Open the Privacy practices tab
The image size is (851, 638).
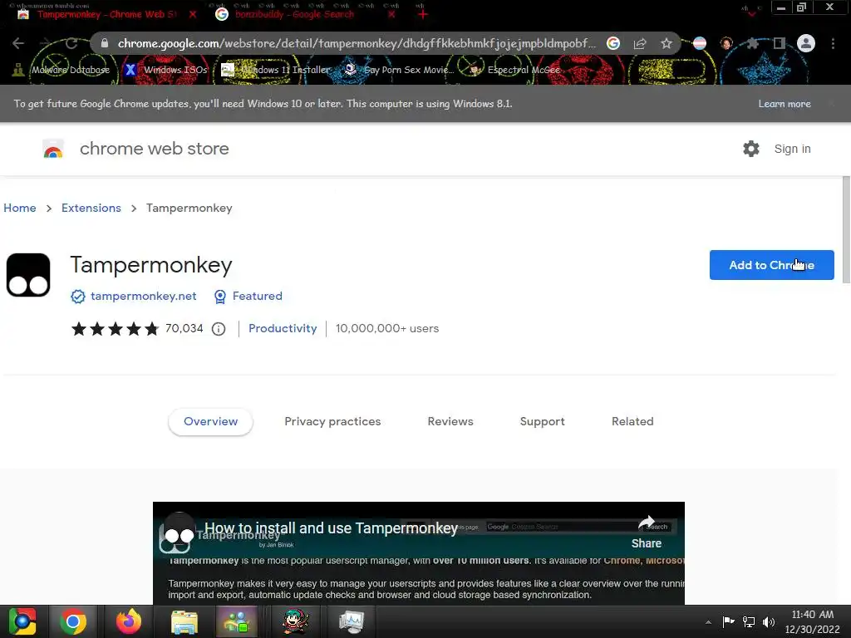coord(332,421)
